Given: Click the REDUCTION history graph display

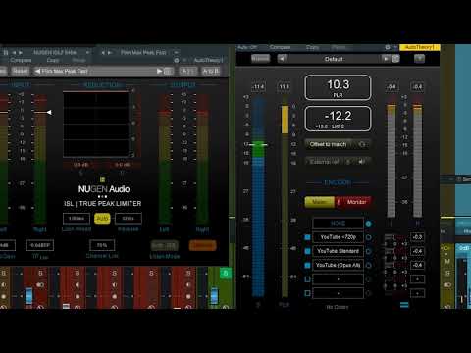Looking at the screenshot, I should click(x=96, y=125).
